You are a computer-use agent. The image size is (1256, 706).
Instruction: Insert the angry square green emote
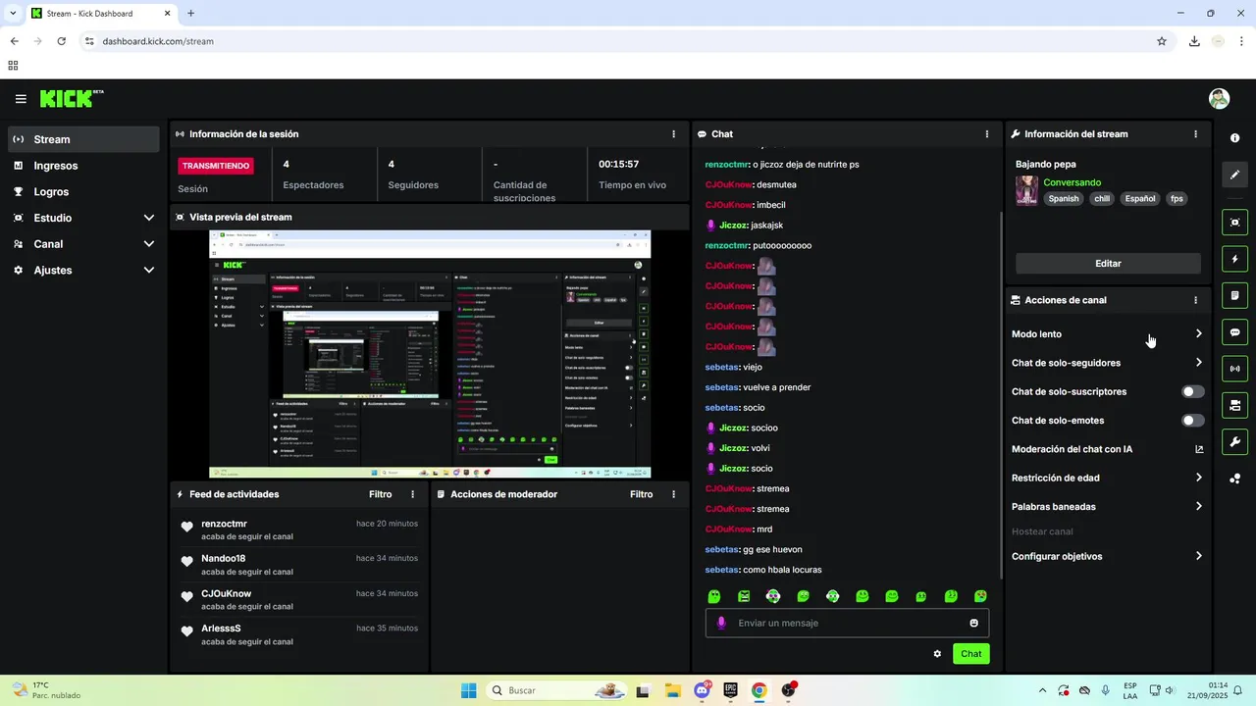point(744,596)
